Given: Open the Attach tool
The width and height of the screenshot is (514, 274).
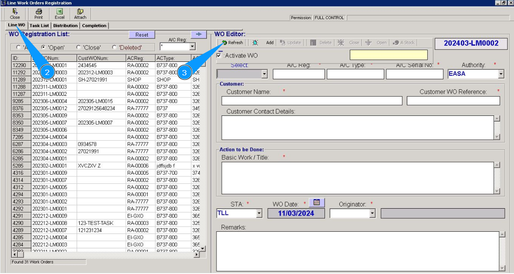Looking at the screenshot, I should click(80, 14).
